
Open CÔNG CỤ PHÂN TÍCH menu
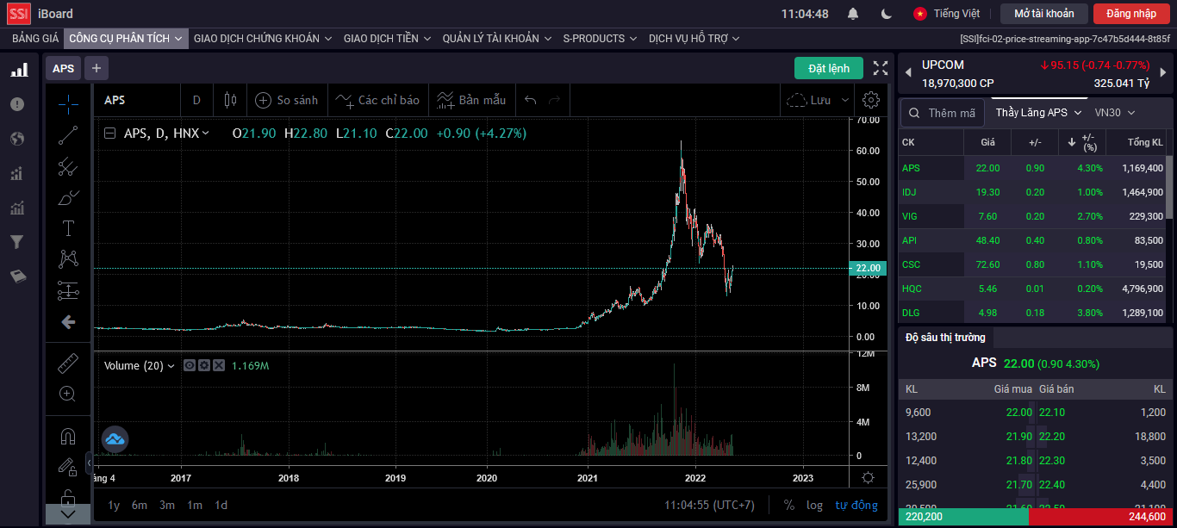[x=126, y=39]
